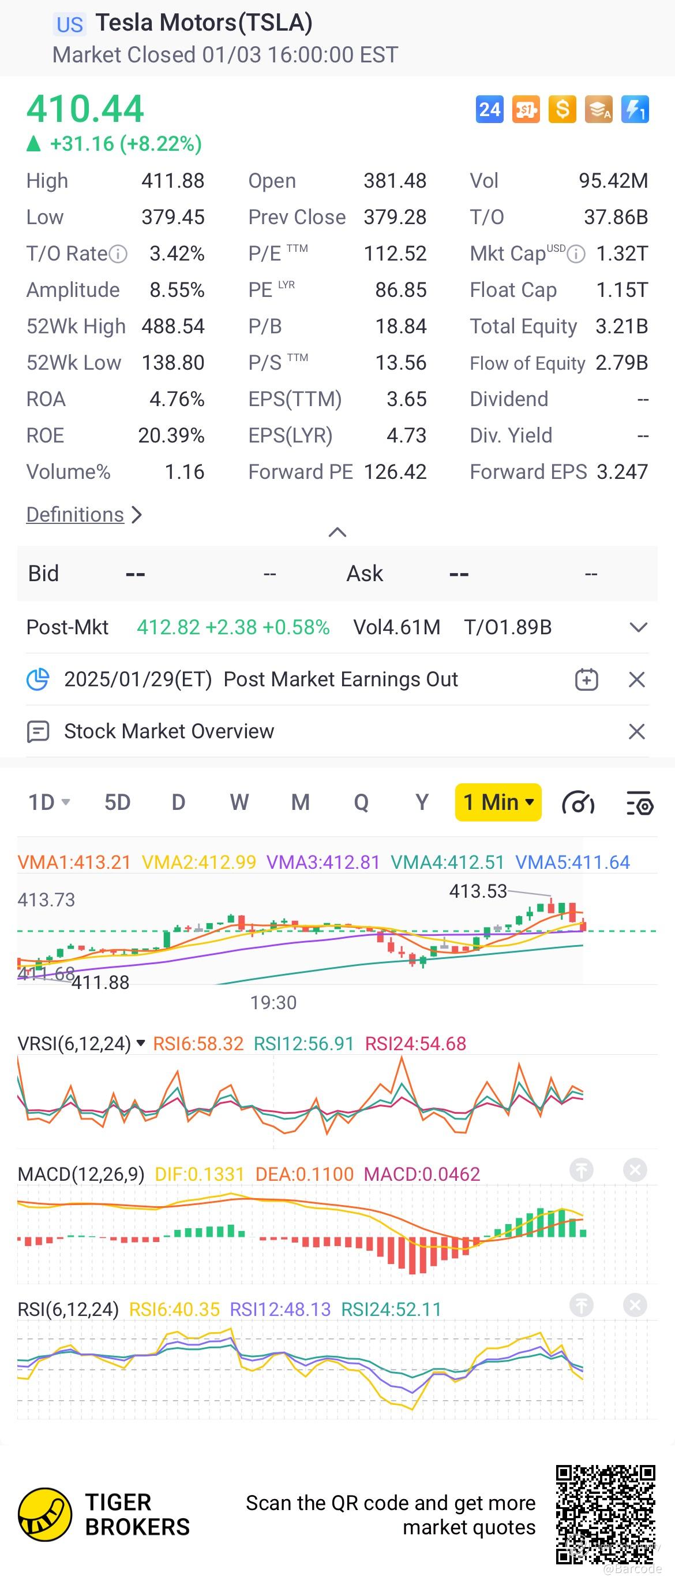
Task: Tap the 52Wk High value 488.54
Action: click(x=173, y=326)
